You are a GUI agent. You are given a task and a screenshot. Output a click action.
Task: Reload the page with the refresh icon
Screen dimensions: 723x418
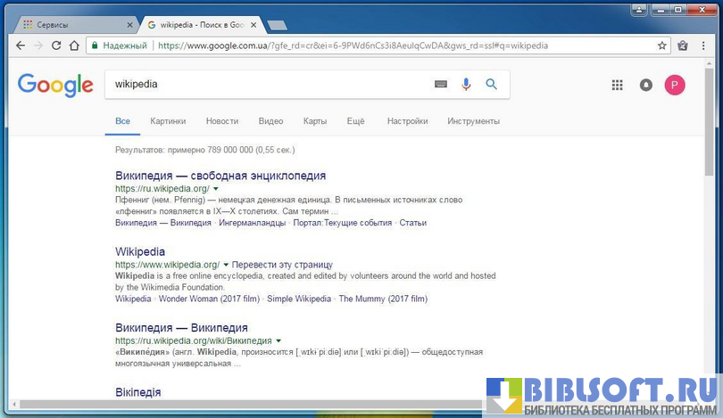58,45
